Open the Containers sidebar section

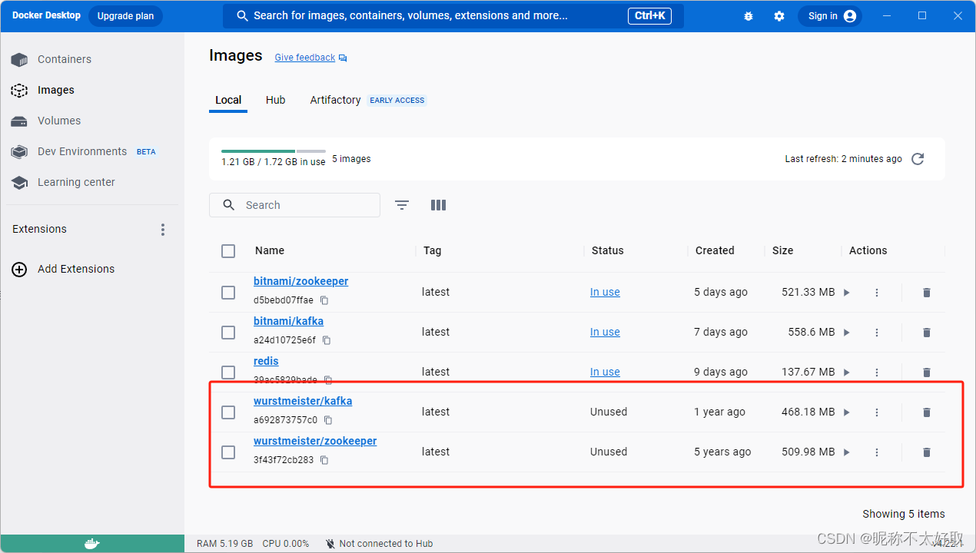click(x=65, y=59)
